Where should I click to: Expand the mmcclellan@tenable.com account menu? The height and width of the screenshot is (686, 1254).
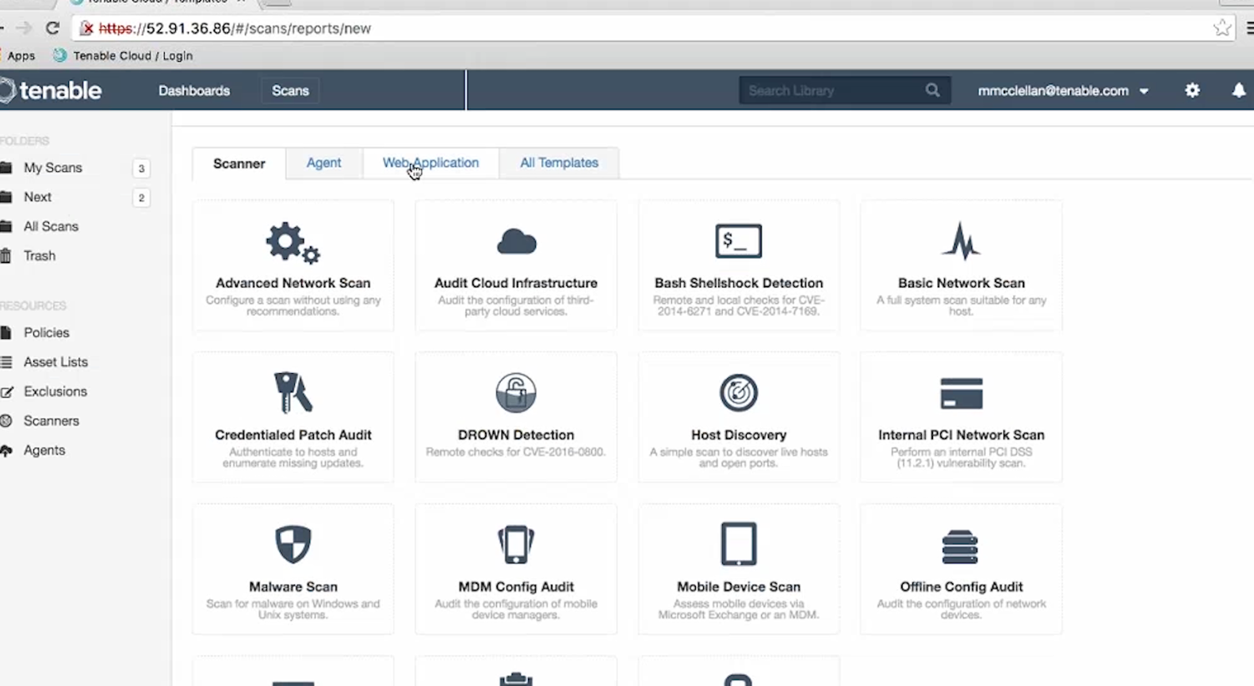tap(1063, 90)
